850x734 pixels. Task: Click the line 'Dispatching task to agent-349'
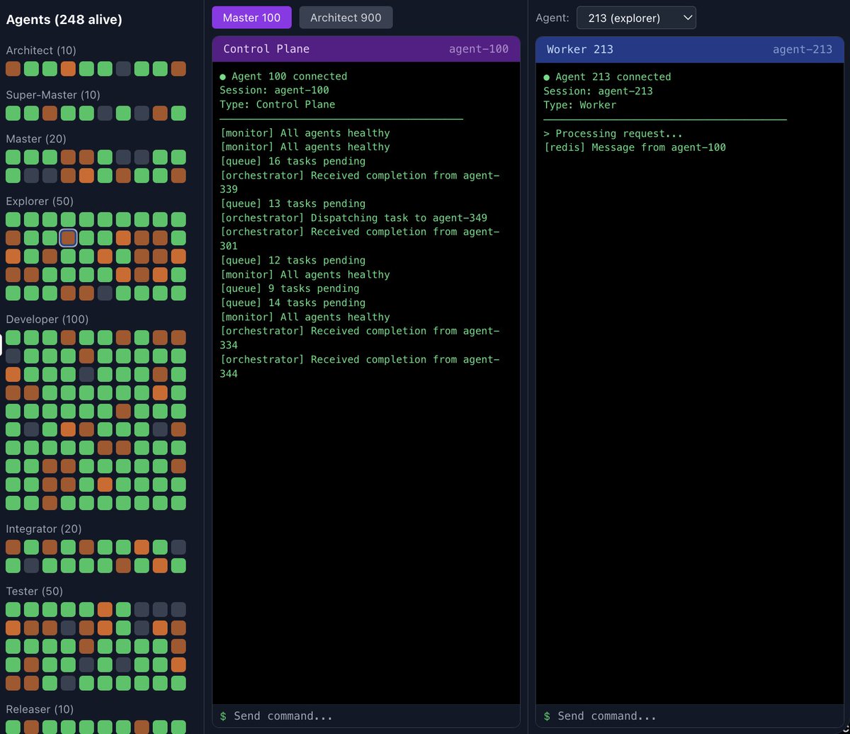(399, 218)
